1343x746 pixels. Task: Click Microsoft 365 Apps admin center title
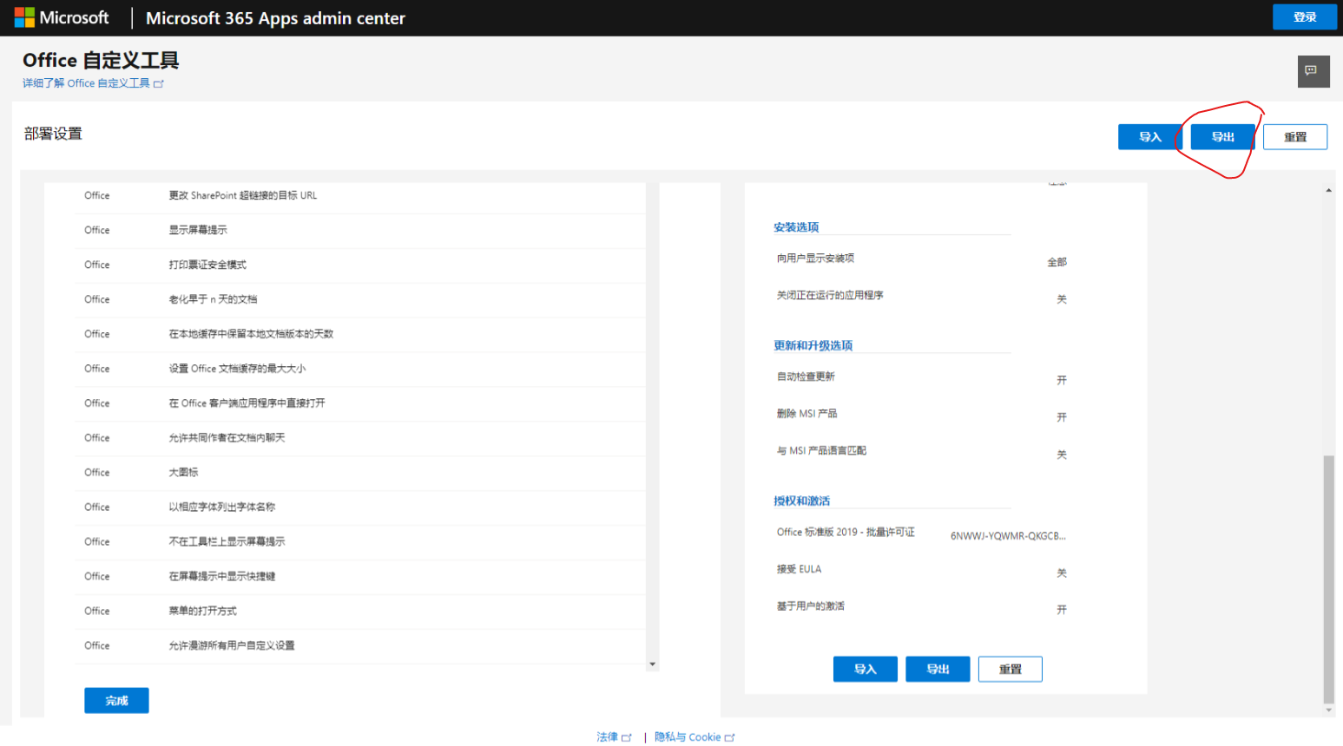275,18
